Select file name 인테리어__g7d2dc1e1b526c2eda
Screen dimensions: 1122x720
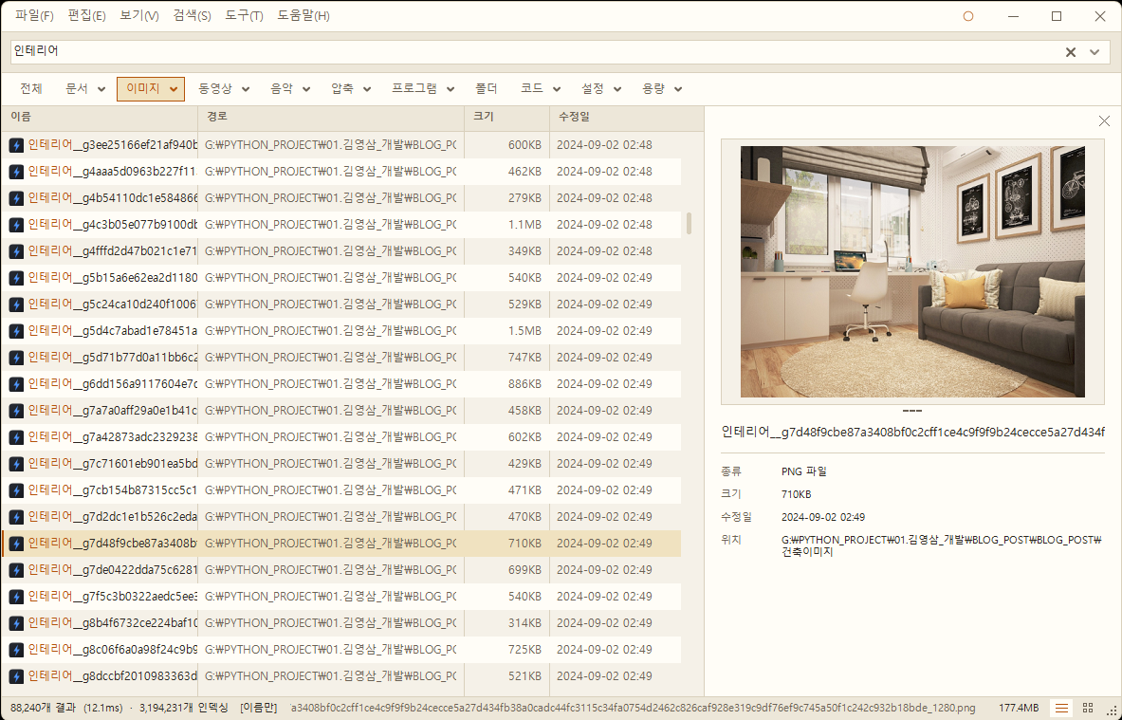(112, 517)
